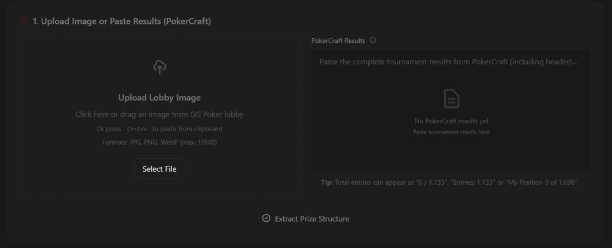
Task: Click the bold "Tip:" label below the results box
Action: click(x=327, y=182)
